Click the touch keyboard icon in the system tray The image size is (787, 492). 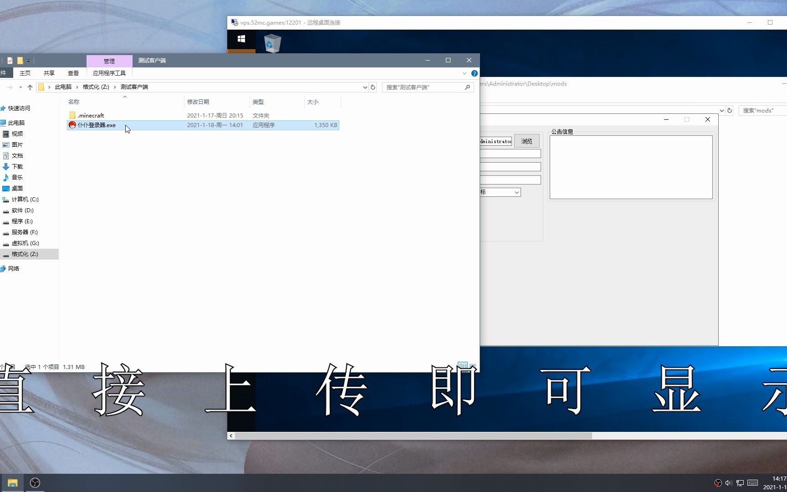(753, 483)
